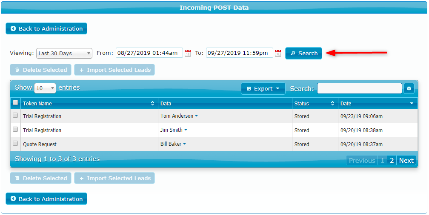Expand Jim Smith data arrow

186,130
